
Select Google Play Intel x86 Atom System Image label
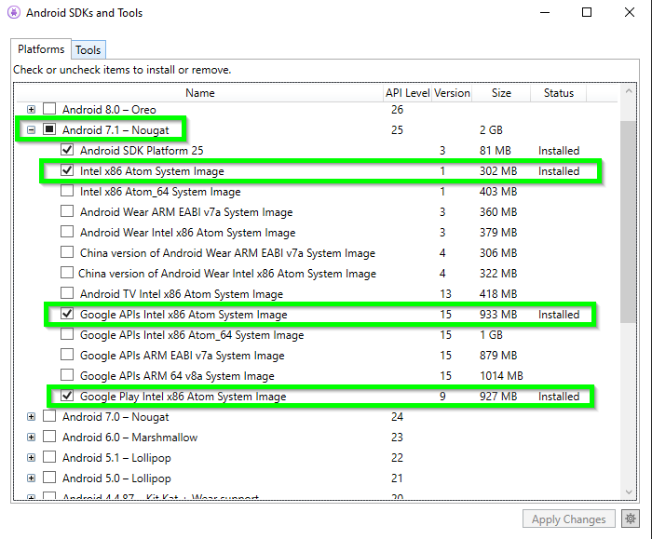point(183,397)
